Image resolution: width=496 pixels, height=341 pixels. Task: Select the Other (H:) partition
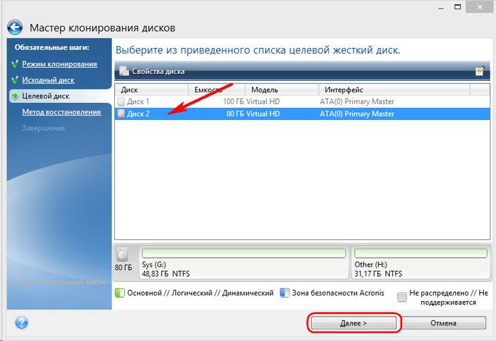click(421, 263)
